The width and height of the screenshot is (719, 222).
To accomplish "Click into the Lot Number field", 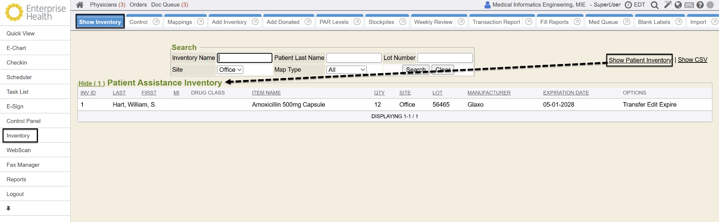I will 445,58.
